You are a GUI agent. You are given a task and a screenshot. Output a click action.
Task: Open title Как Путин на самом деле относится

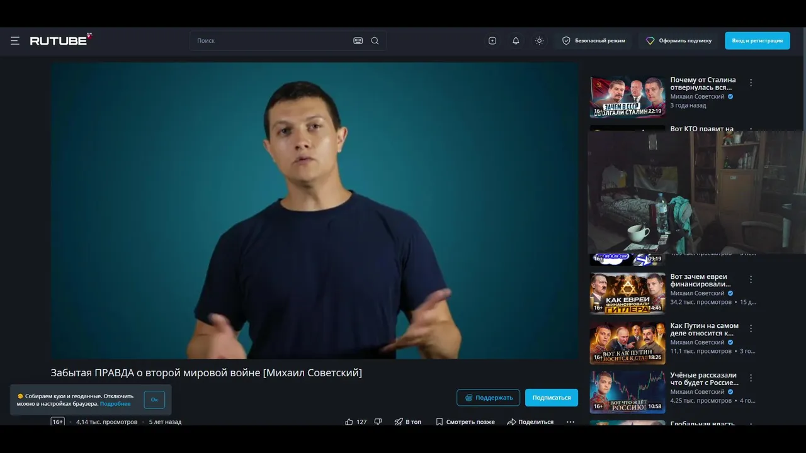(x=705, y=330)
